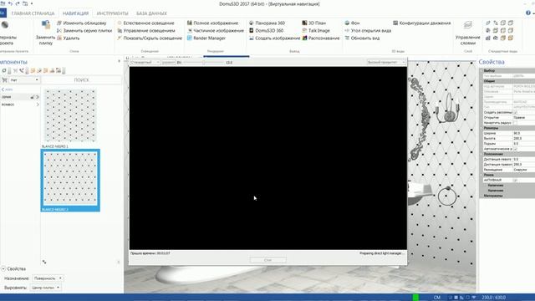Open the Стандартный dropdown in render window
Image resolution: width=535 pixels, height=301 pixels.
[145, 63]
